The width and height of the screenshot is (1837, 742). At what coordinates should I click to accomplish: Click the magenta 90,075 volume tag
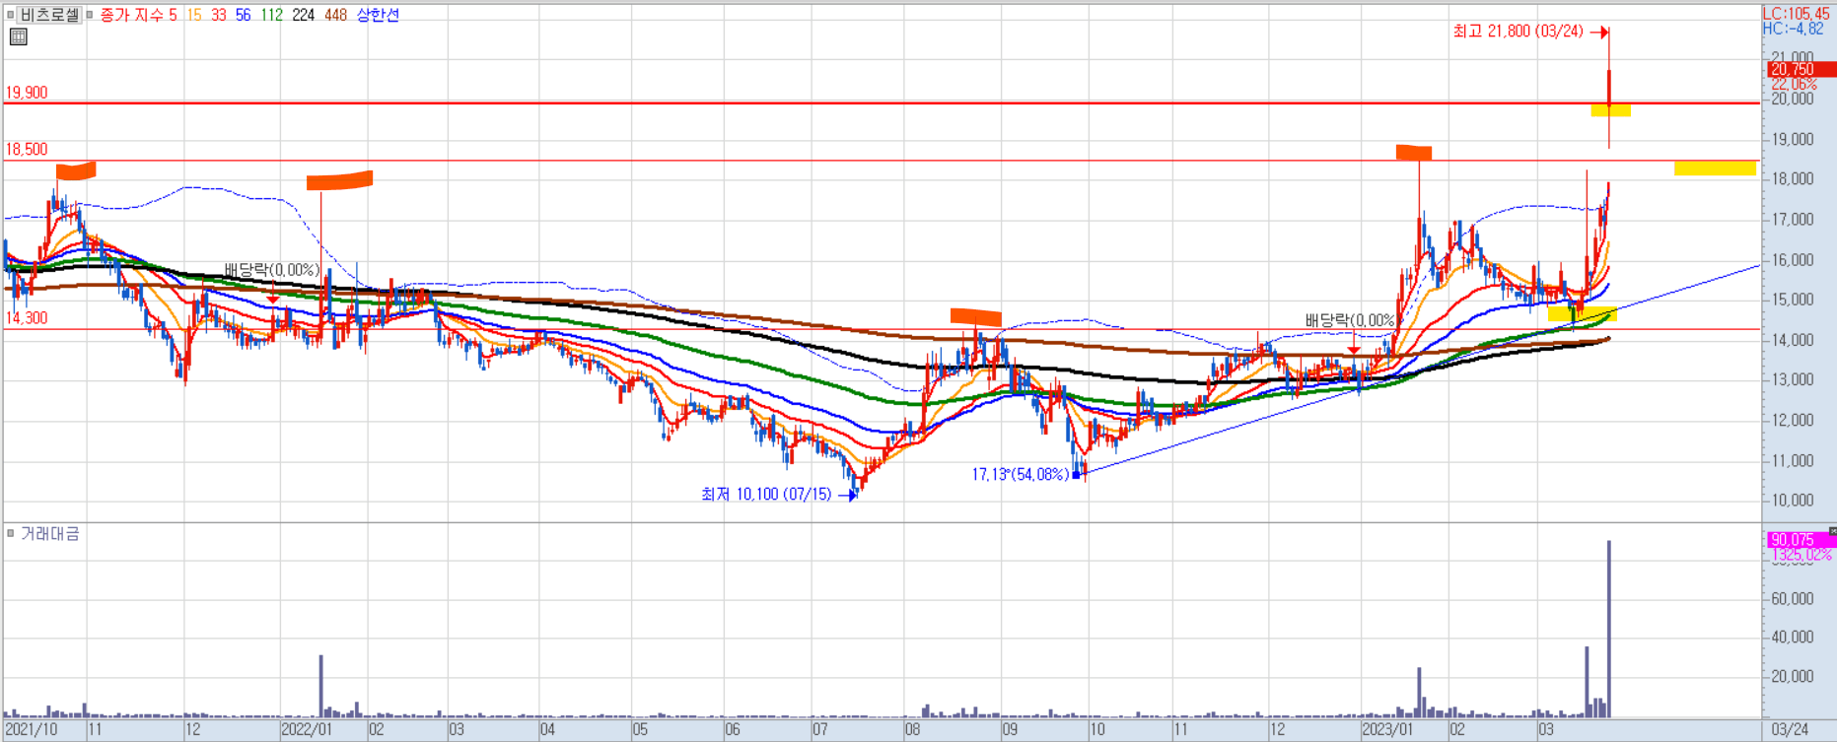click(x=1801, y=539)
